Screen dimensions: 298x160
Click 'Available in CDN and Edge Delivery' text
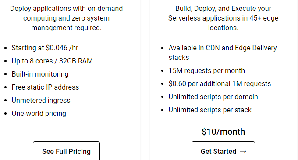click(x=223, y=48)
